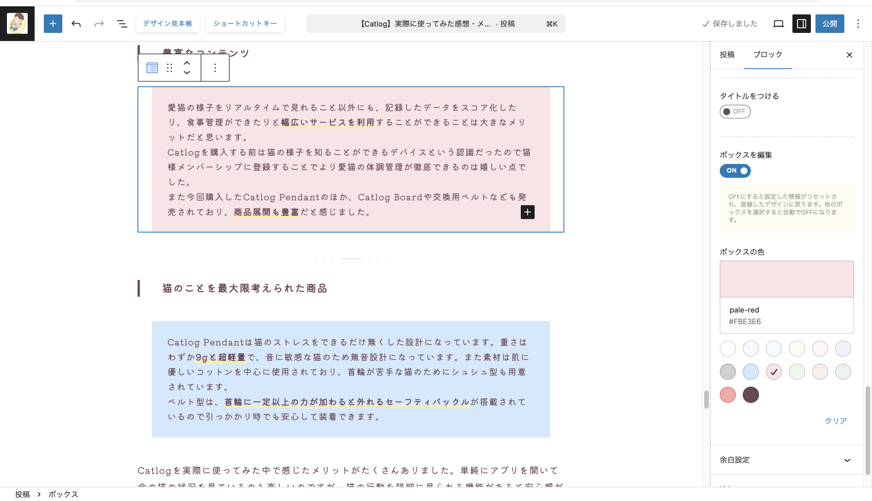Click the ⌘K shortcut hint
872x501 pixels.
click(552, 24)
